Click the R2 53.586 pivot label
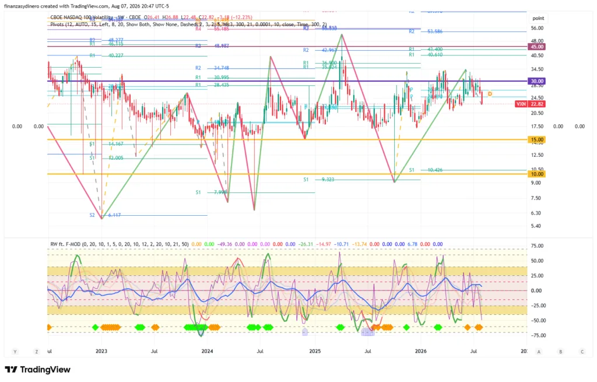The image size is (597, 382). pyautogui.click(x=426, y=31)
